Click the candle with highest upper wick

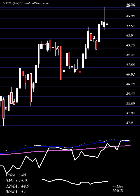tap(104, 19)
